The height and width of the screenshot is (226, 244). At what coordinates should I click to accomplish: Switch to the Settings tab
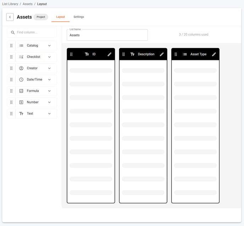point(79,17)
